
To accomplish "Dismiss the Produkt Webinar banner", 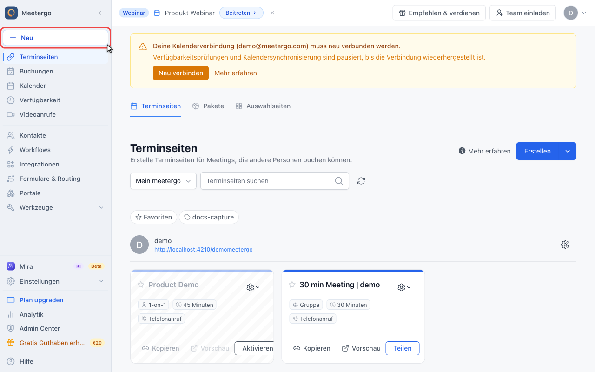I will coord(272,13).
